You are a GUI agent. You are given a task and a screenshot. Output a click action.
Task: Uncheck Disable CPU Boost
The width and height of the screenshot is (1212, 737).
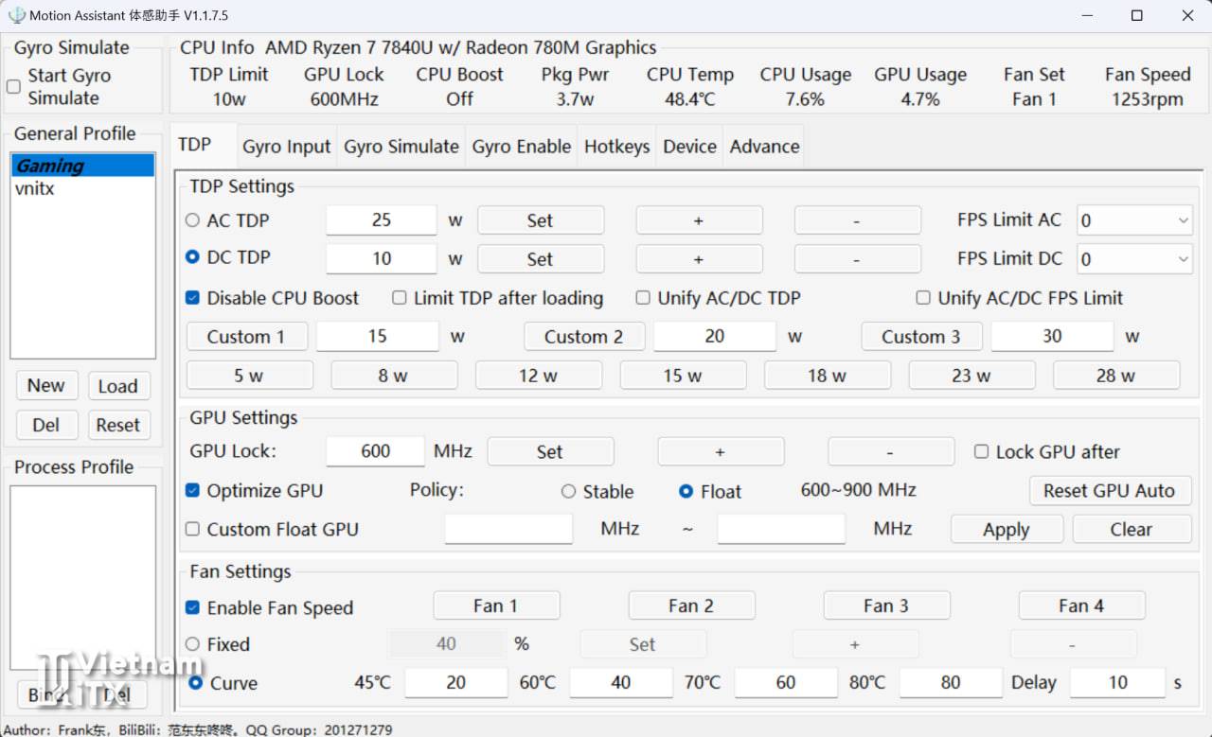193,298
